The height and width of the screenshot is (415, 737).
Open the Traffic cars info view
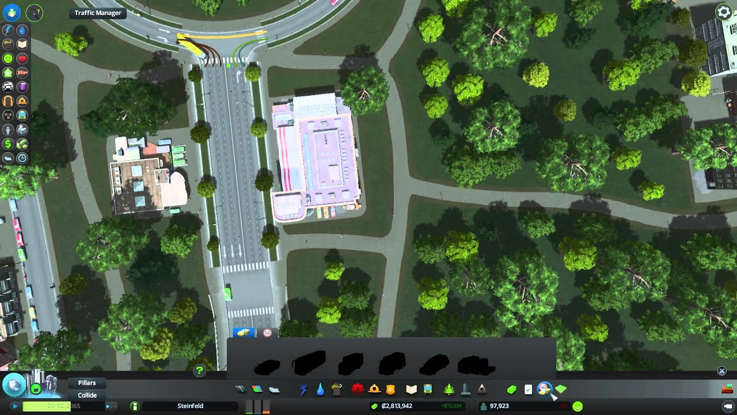click(x=8, y=86)
